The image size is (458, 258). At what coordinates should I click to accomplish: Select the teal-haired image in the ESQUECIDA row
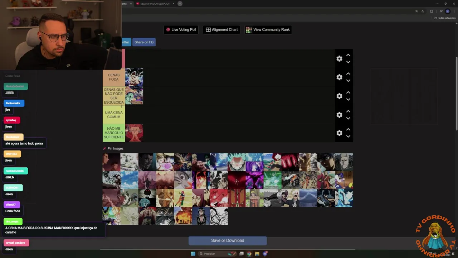[x=134, y=96]
